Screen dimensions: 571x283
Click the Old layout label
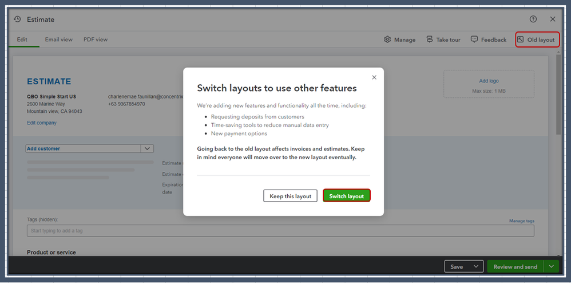point(541,40)
